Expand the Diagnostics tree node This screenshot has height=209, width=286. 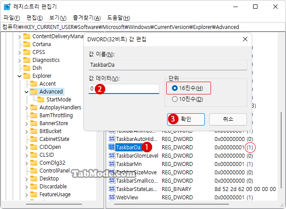tap(19, 61)
